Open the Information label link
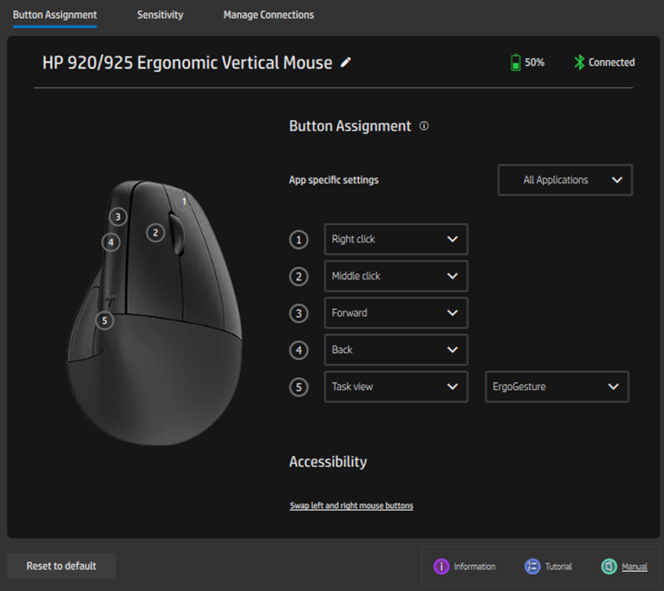 coord(474,566)
